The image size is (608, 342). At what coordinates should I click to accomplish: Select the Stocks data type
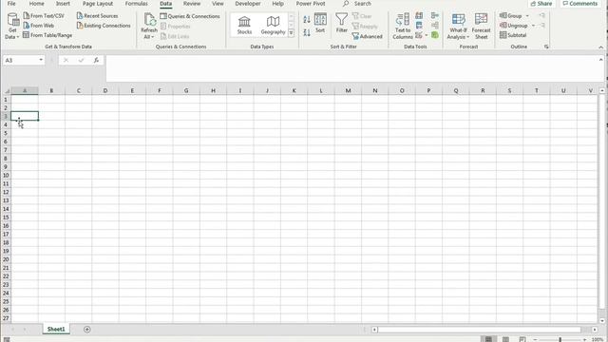(244, 26)
